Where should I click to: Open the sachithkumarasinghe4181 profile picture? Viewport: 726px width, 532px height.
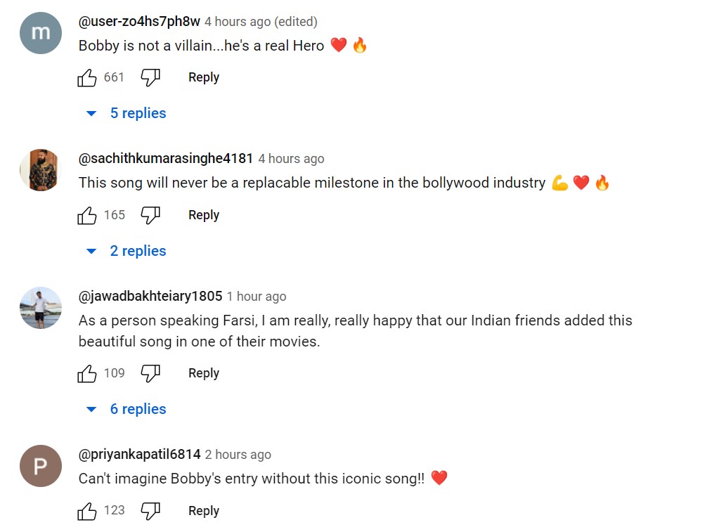[41, 170]
